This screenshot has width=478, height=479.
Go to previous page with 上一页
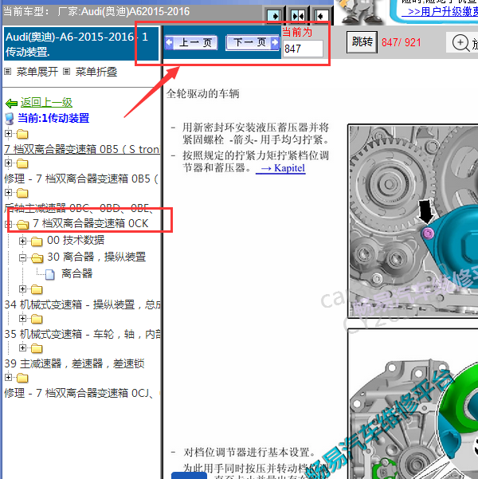[x=191, y=42]
